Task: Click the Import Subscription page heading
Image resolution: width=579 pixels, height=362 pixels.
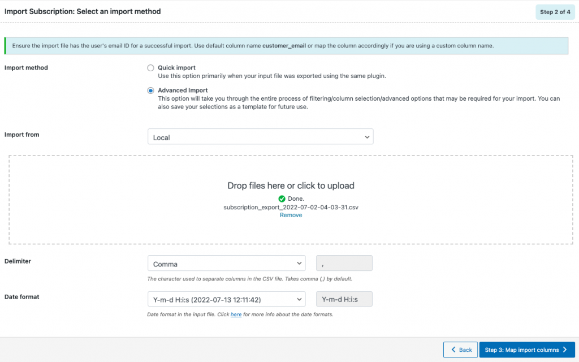Action: click(x=83, y=11)
